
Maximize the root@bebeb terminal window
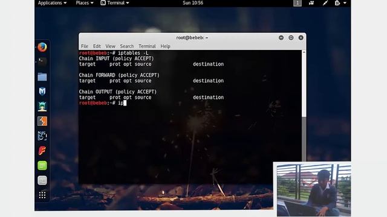(x=291, y=37)
